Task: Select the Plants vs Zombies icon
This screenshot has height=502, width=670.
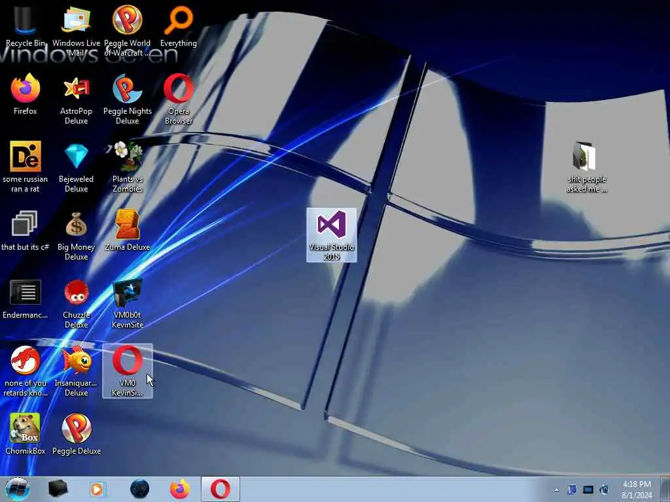Action: tap(128, 167)
